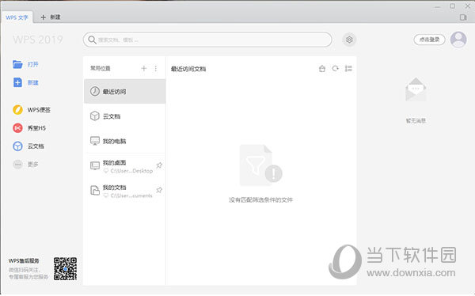This screenshot has height=296, width=475.
Task: Select 我的电脑 in location list
Action: [x=125, y=141]
